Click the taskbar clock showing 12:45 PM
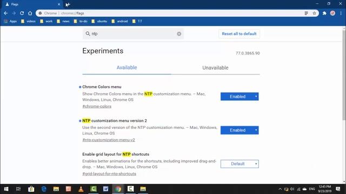This screenshot has width=346, height=194. (x=324, y=189)
